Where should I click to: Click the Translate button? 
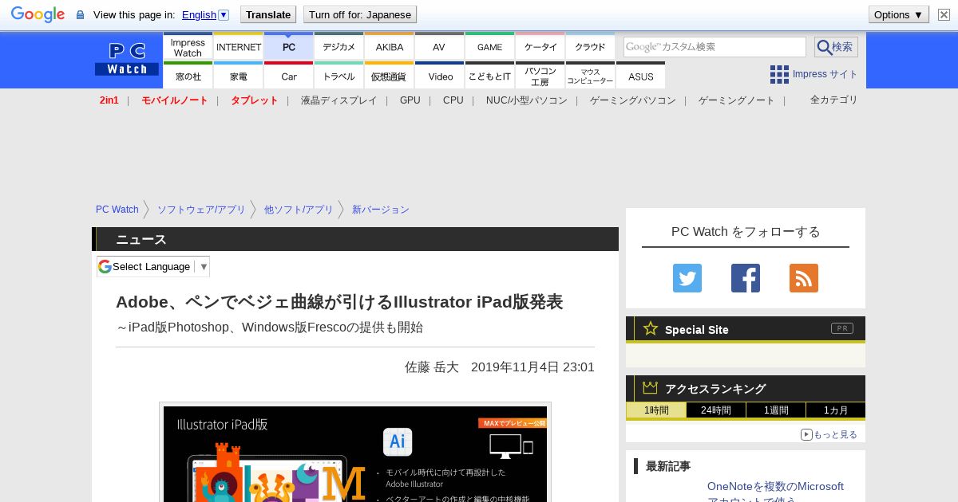pos(268,14)
